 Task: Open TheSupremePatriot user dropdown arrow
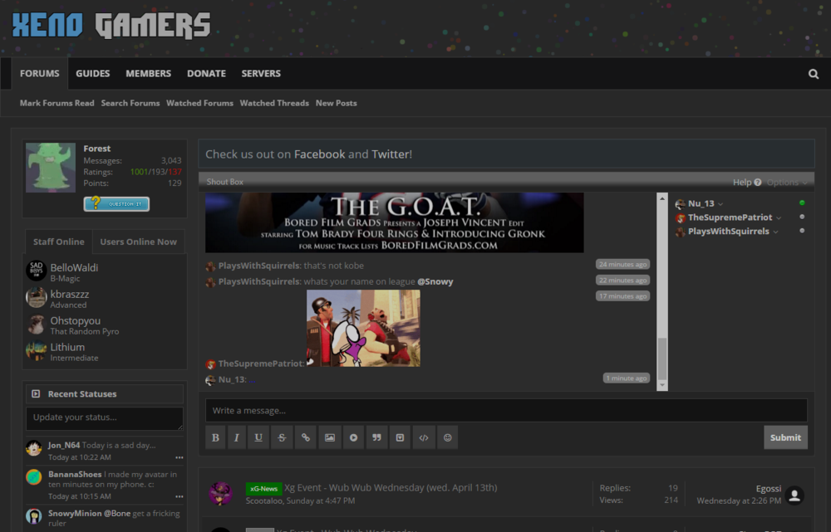779,218
